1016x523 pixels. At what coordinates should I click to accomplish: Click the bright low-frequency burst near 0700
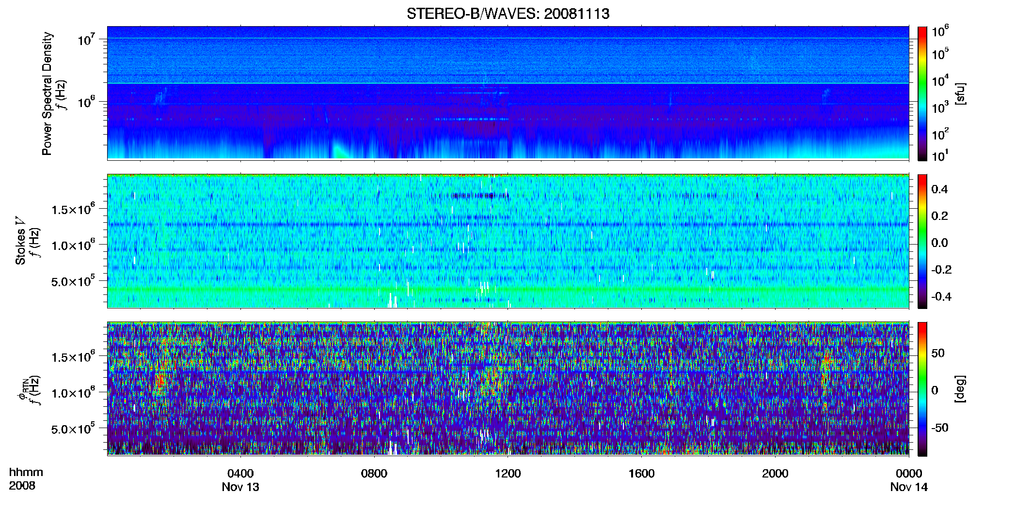tap(340, 150)
